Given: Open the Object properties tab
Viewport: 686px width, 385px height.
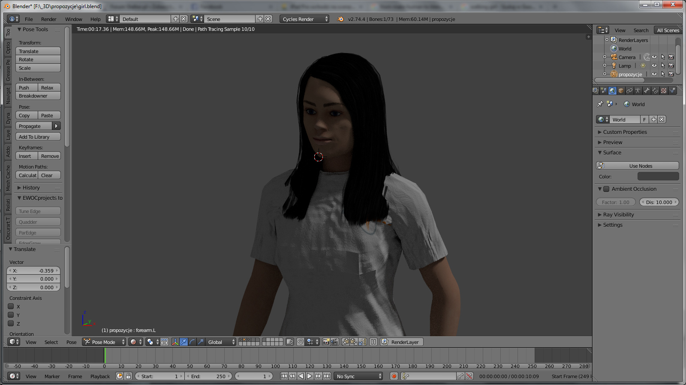Looking at the screenshot, I should 621,91.
